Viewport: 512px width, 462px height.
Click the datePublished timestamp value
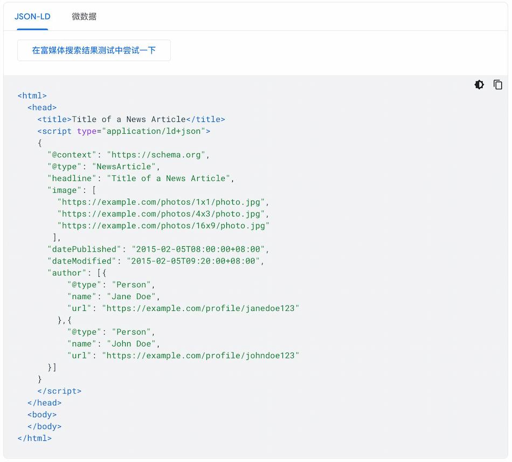[199, 249]
